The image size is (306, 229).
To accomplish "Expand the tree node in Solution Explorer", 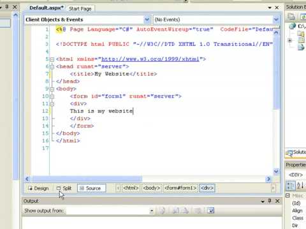I will 290,40.
